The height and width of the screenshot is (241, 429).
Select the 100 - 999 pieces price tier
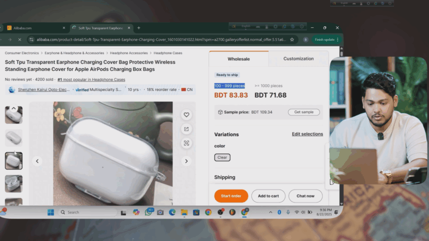pyautogui.click(x=230, y=85)
